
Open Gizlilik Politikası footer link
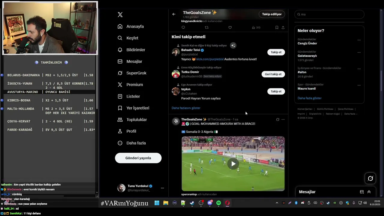[325, 109]
